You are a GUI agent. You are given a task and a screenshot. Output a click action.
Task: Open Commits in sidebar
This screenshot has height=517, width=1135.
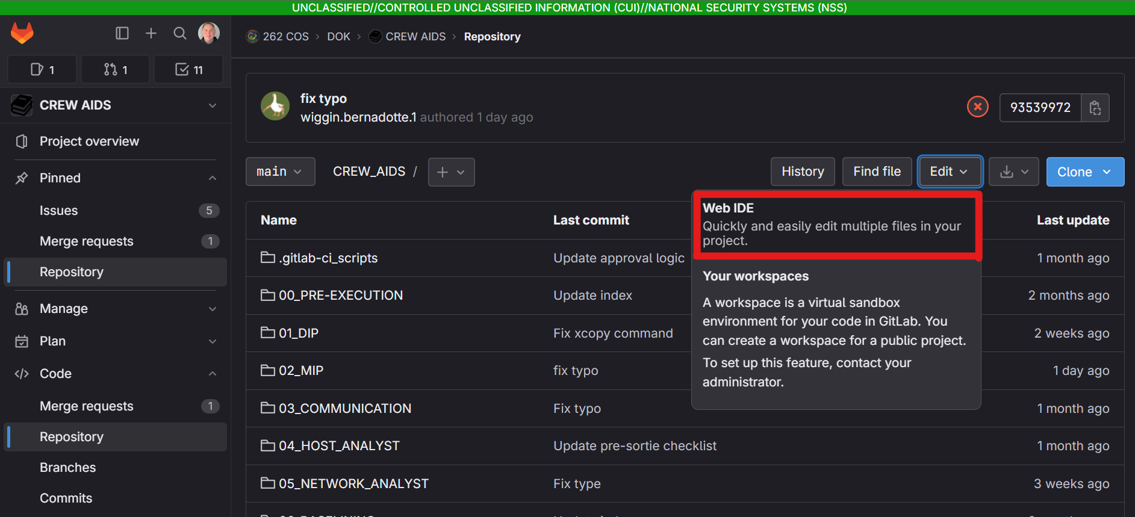pos(116,498)
